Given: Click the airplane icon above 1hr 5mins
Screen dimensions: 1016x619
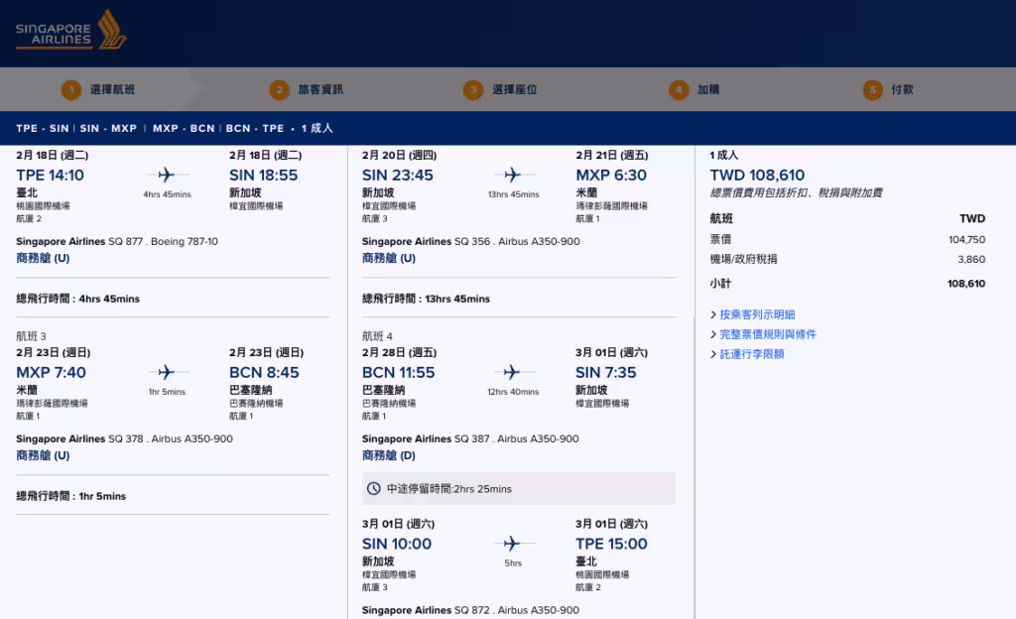Looking at the screenshot, I should (167, 372).
